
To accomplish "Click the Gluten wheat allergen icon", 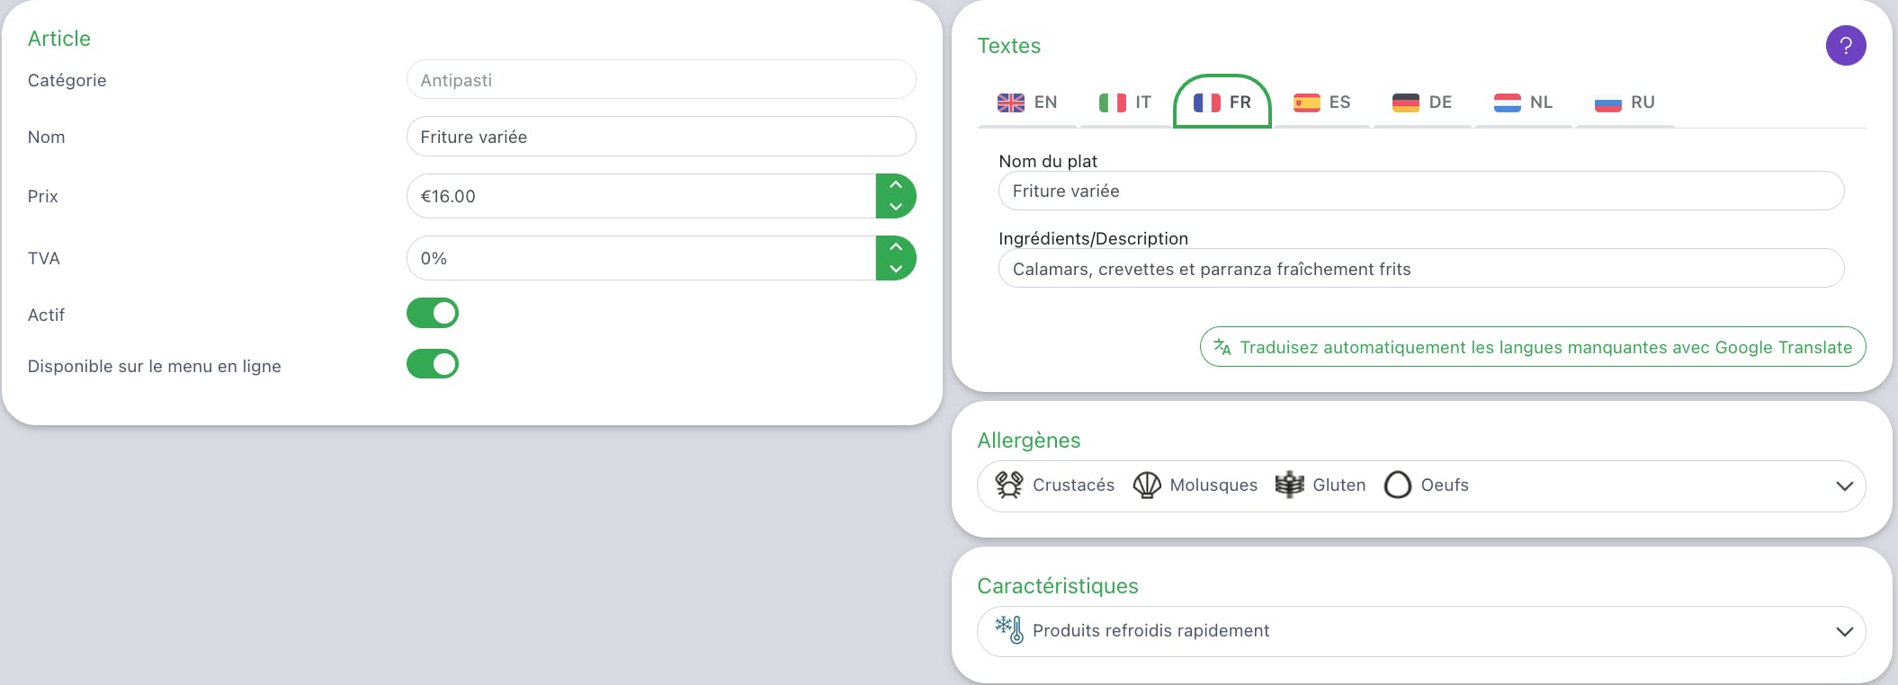I will point(1290,485).
